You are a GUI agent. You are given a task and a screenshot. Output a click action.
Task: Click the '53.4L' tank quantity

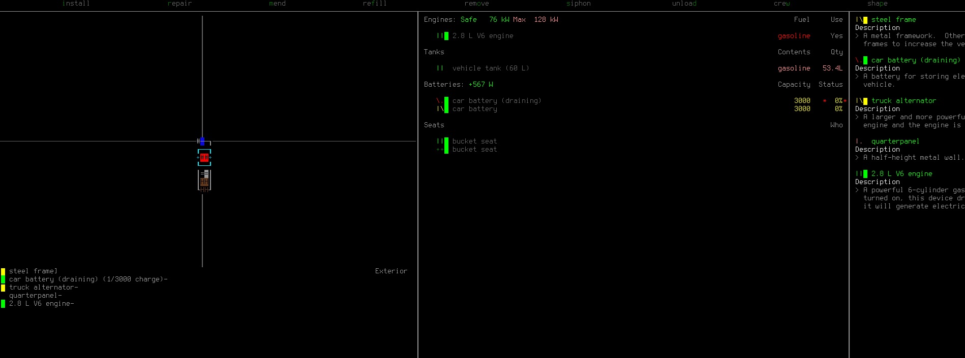click(833, 68)
